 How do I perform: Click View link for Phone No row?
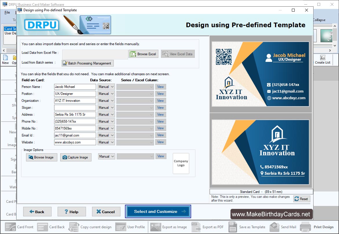tap(160, 121)
